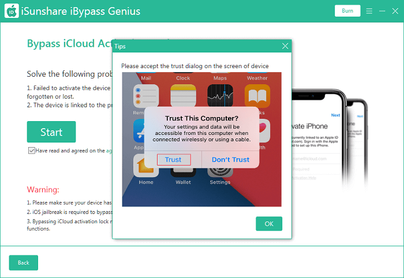The width and height of the screenshot is (404, 278).
Task: Tap Trust in the illustrated trust prompt
Action: [x=174, y=160]
